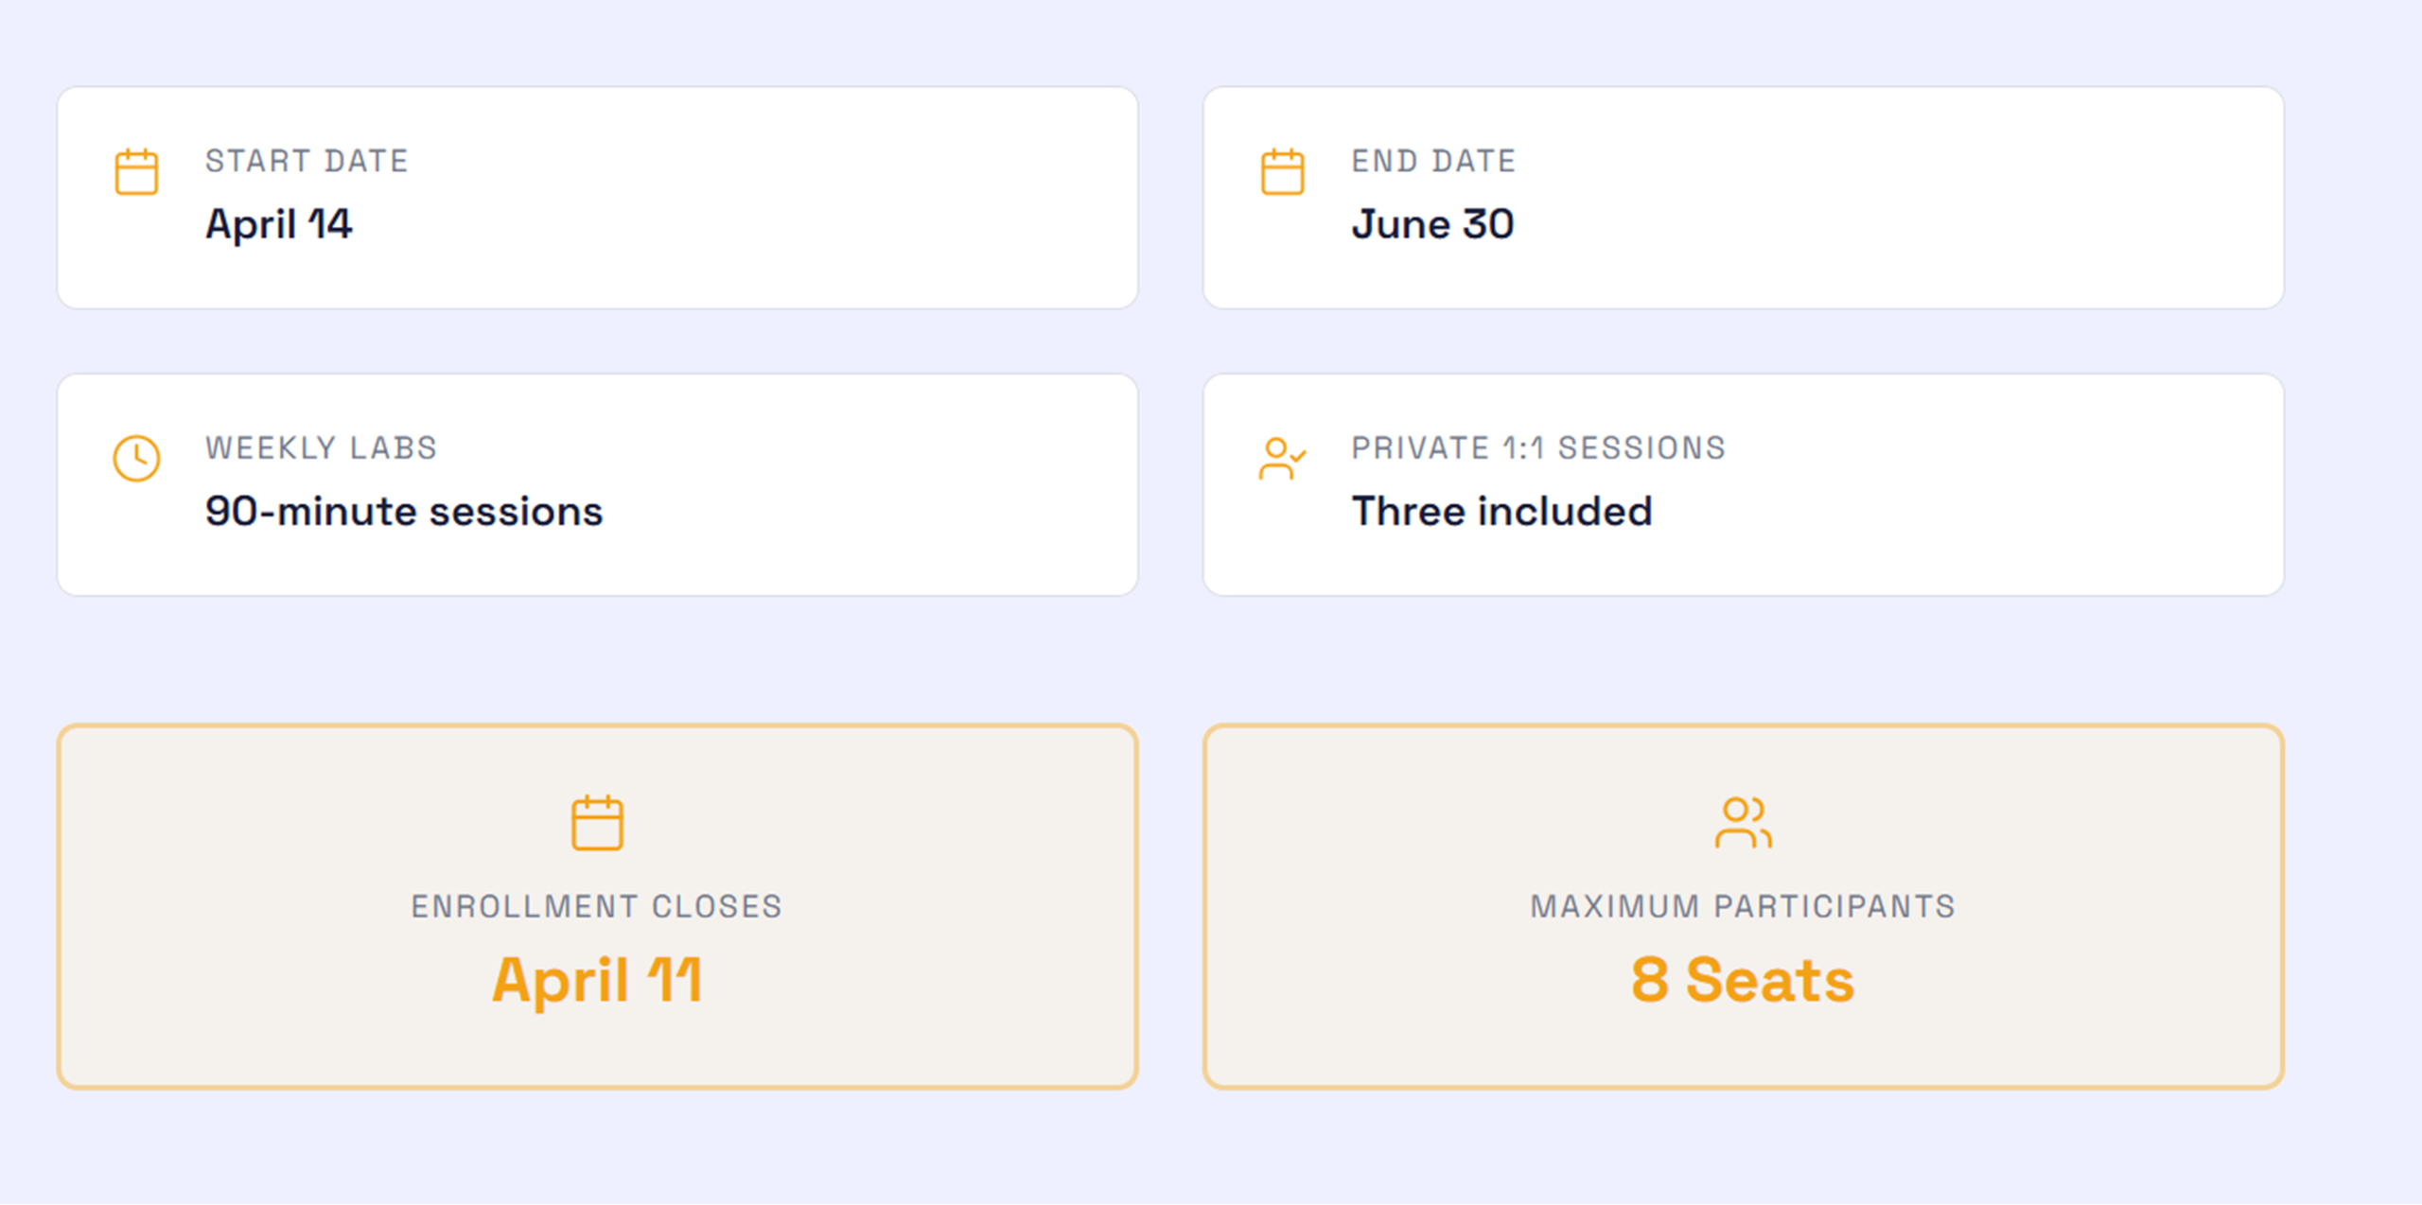Click the Three included text
Viewport: 2422px width, 1205px height.
1501,512
